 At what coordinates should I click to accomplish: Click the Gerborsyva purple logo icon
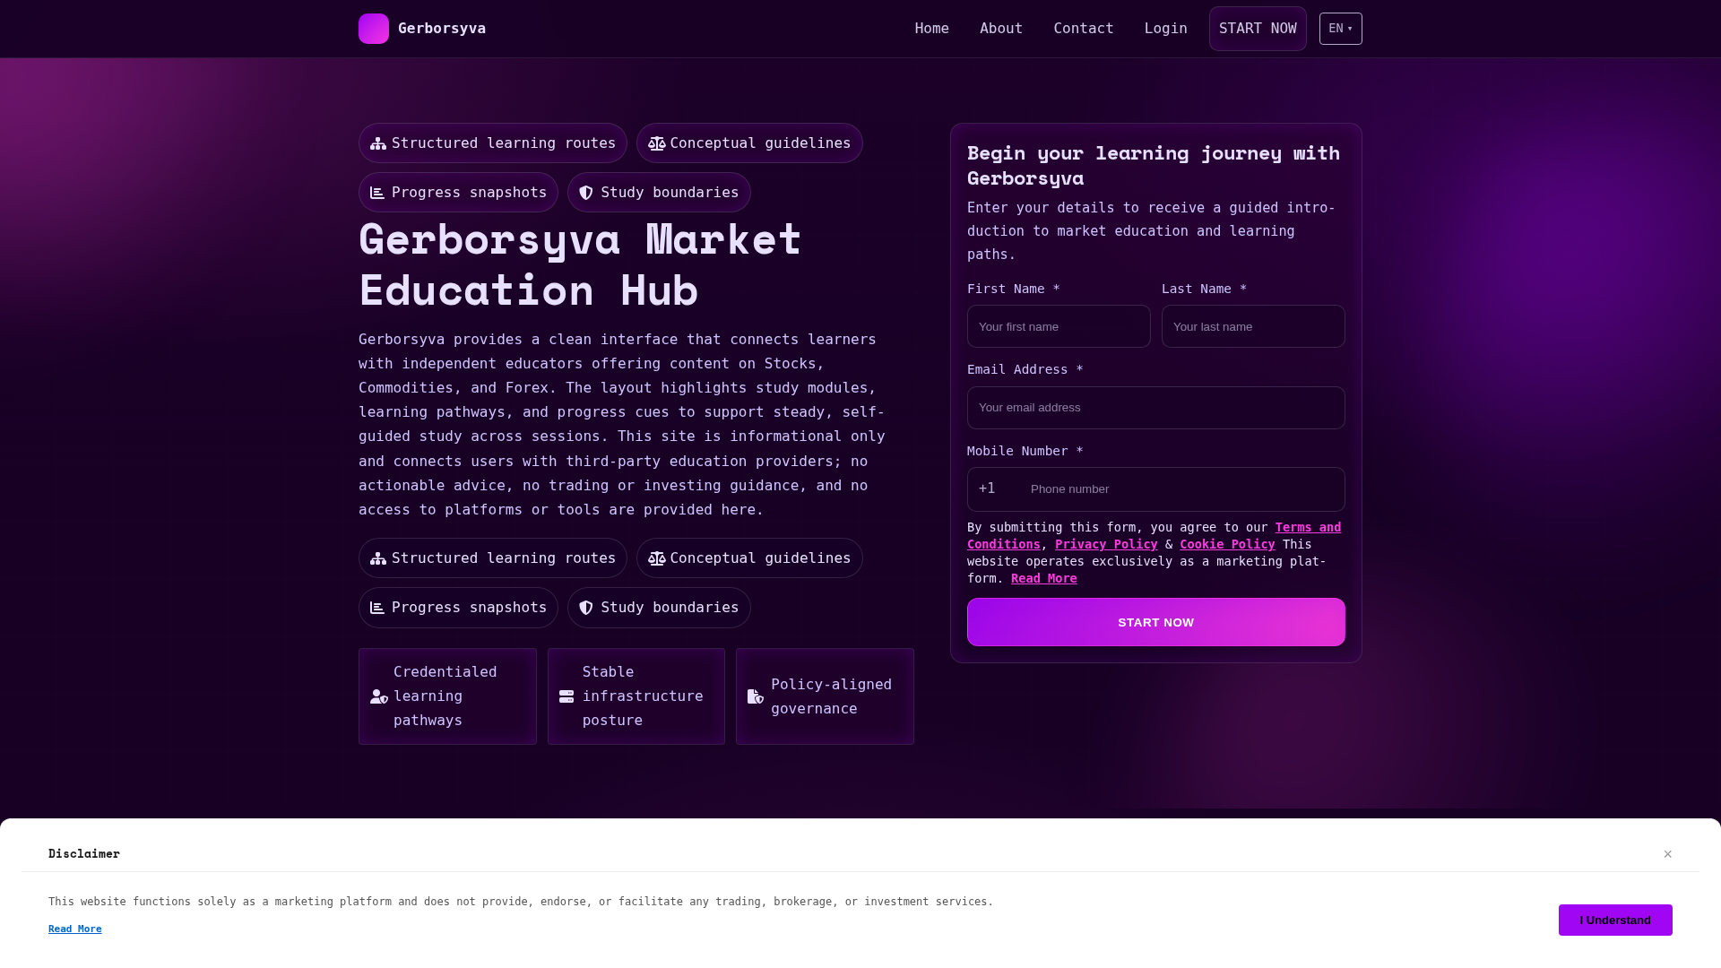coord(374,29)
